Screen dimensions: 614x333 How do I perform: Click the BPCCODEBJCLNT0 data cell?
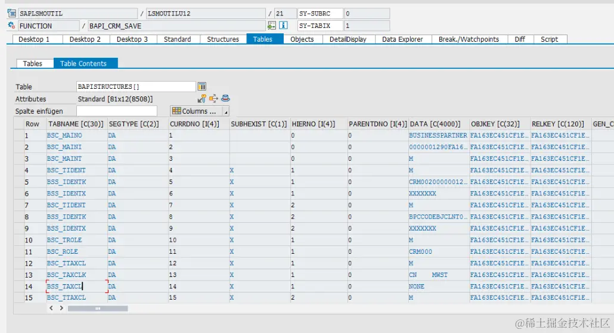point(439,217)
